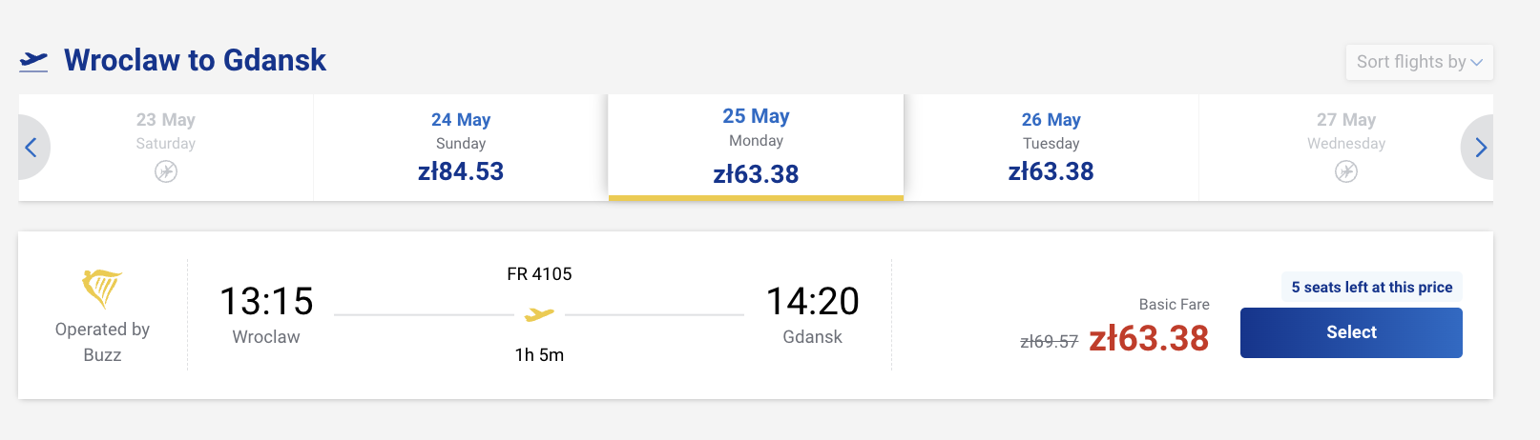The width and height of the screenshot is (1540, 440).
Task: Click the departing plane icon beside the route title
Action: click(33, 61)
